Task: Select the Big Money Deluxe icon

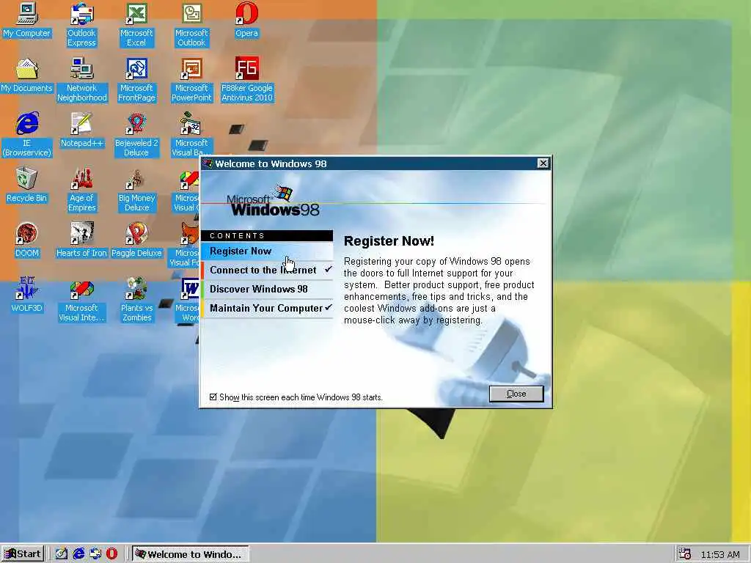Action: pyautogui.click(x=136, y=190)
